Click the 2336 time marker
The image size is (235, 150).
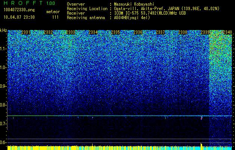[x=138, y=32]
